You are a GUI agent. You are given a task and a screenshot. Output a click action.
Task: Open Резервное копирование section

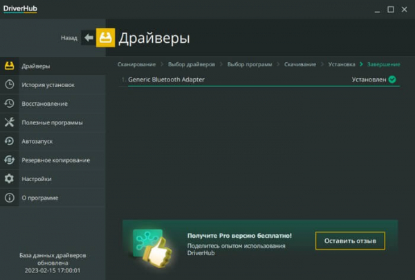coord(53,160)
